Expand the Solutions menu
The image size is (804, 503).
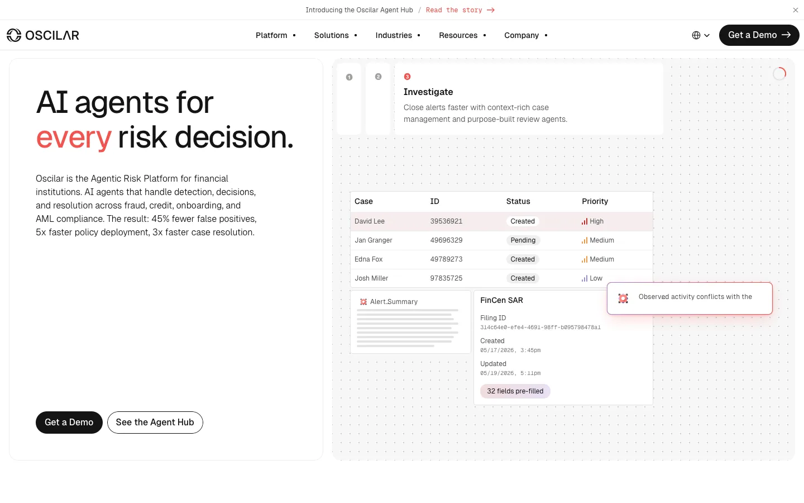pyautogui.click(x=336, y=35)
